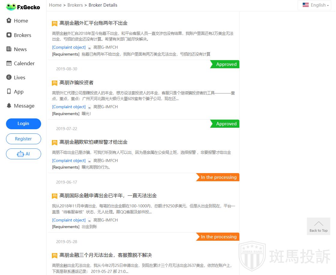336x275 pixels.
Task: Open complaint 高朋金融外汇平台拖两年不出金
Action: pyautogui.click(x=93, y=23)
